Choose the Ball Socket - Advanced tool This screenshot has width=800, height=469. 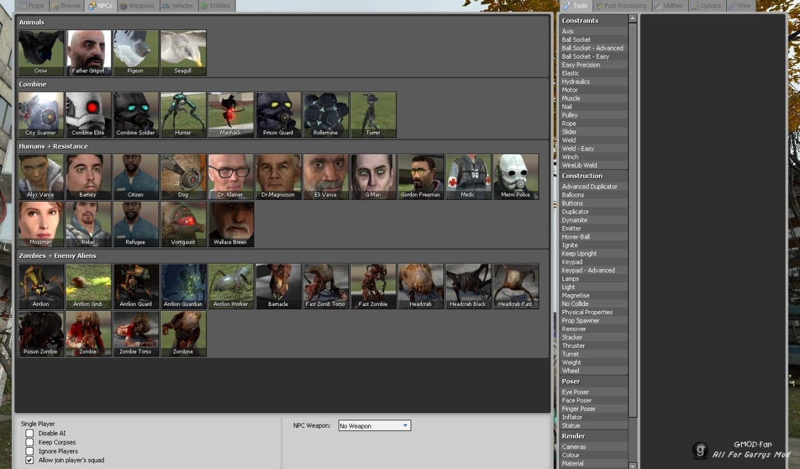[592, 48]
